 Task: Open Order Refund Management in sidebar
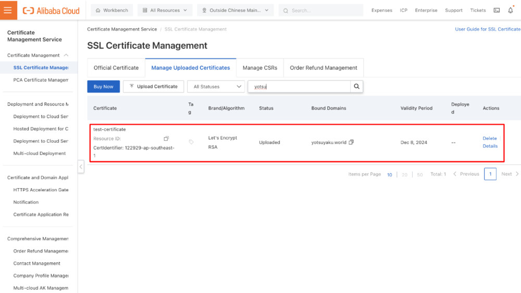tap(41, 251)
